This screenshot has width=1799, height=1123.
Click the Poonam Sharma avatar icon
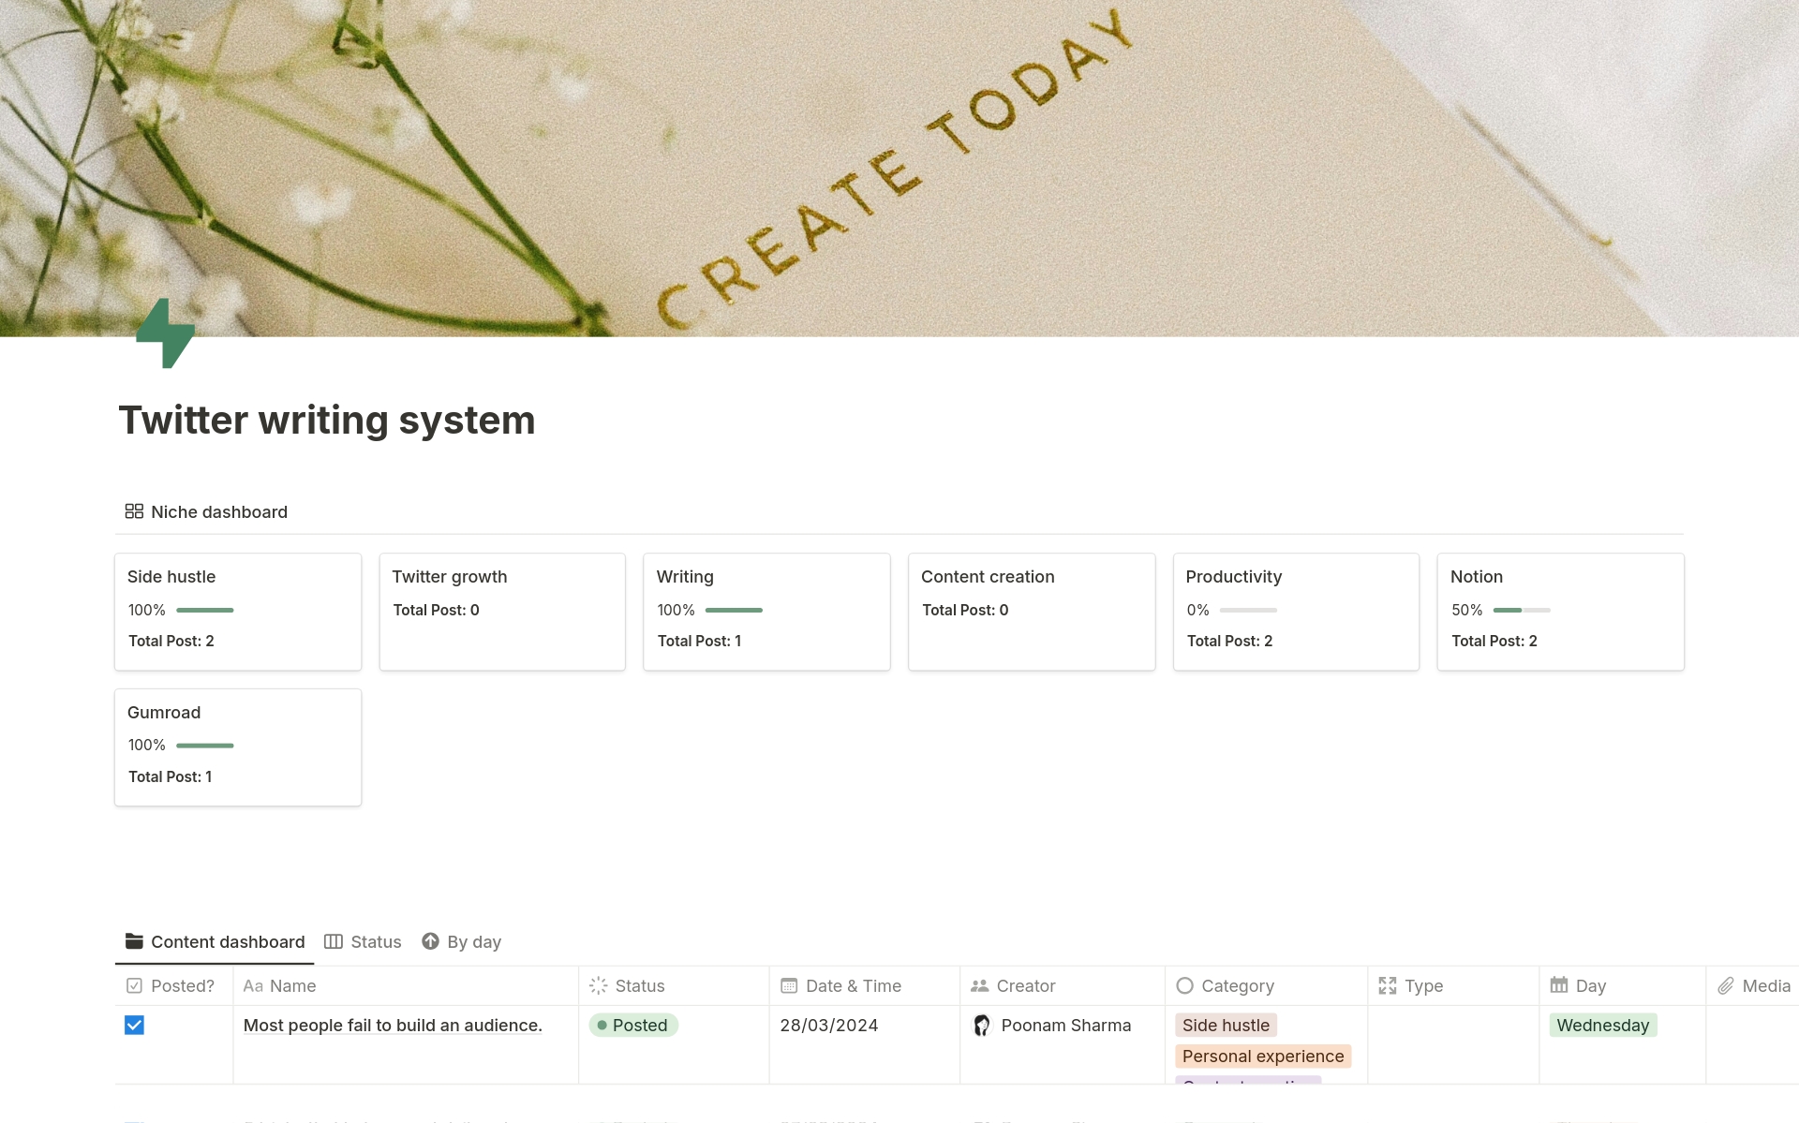(x=982, y=1026)
